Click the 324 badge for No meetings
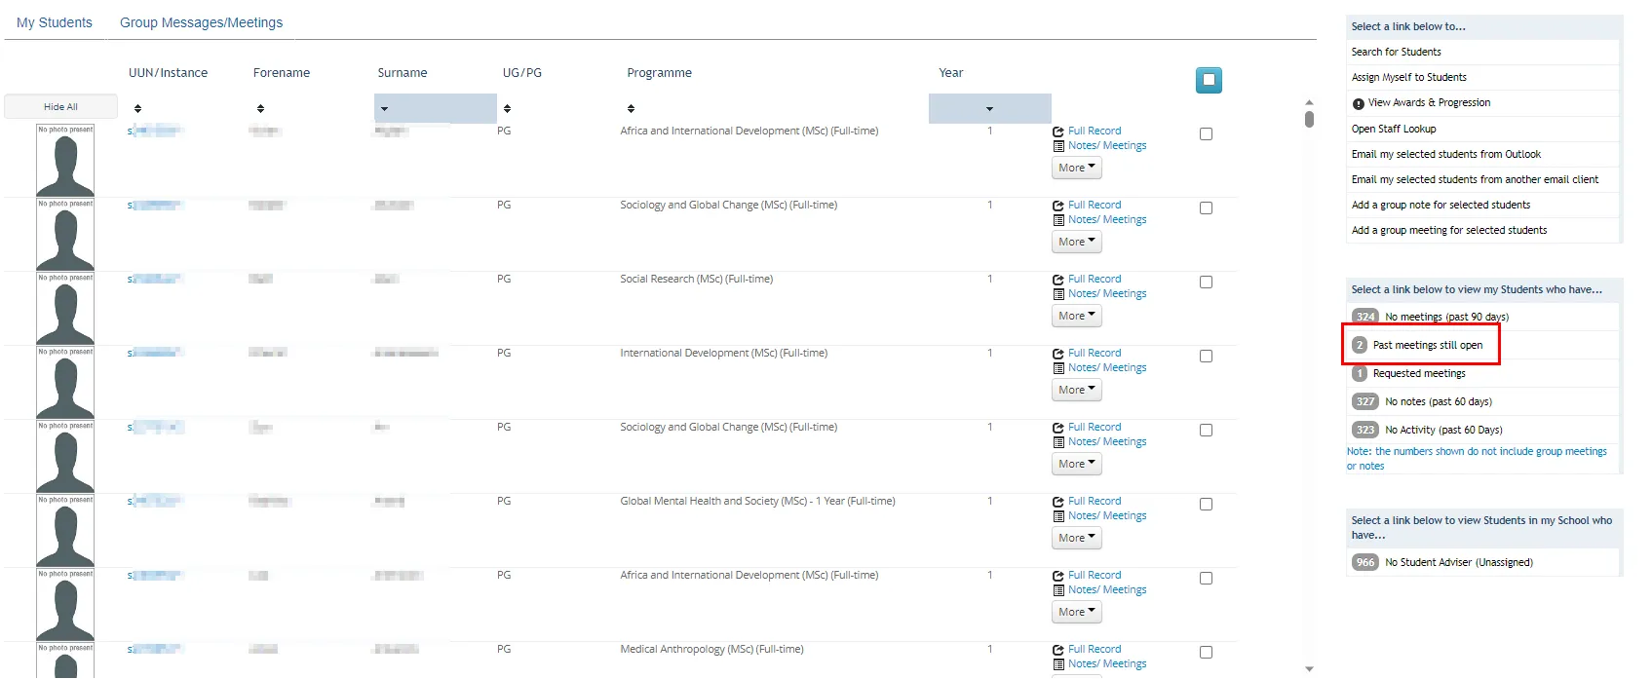 pos(1365,317)
